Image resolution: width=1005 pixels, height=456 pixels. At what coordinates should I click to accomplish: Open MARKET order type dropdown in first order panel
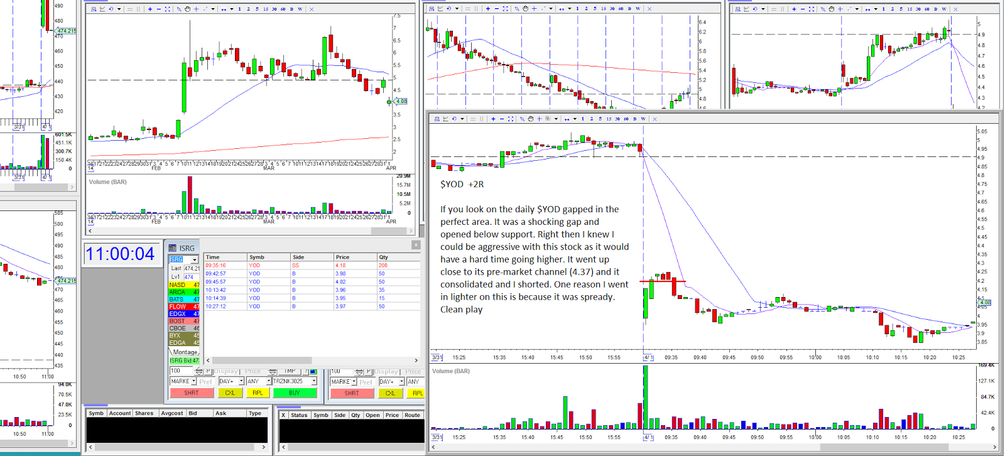(193, 381)
